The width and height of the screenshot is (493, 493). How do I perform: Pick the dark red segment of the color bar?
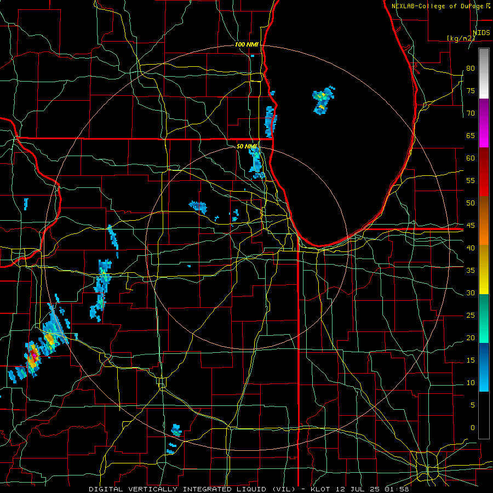pos(484,172)
